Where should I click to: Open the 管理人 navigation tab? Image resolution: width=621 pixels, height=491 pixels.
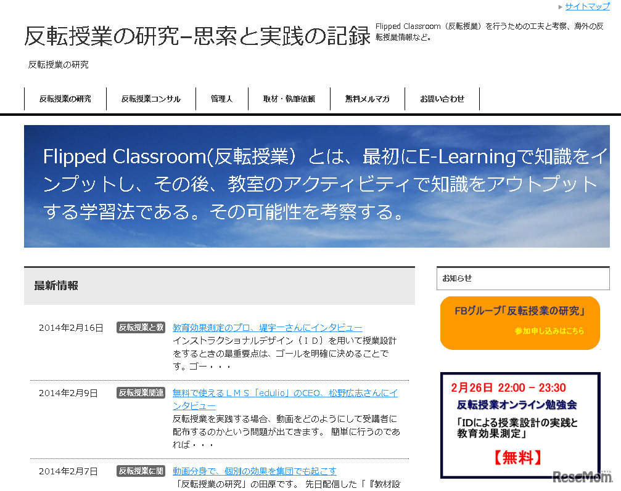click(222, 99)
